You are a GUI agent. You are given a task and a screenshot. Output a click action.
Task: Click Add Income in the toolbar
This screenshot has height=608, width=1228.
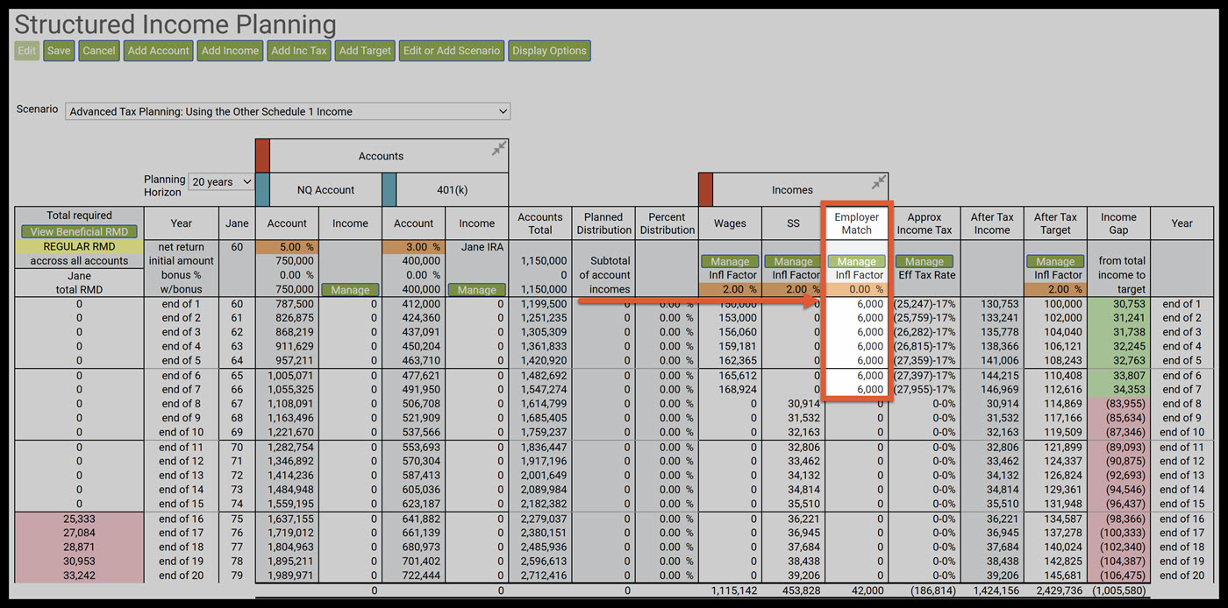tap(230, 51)
